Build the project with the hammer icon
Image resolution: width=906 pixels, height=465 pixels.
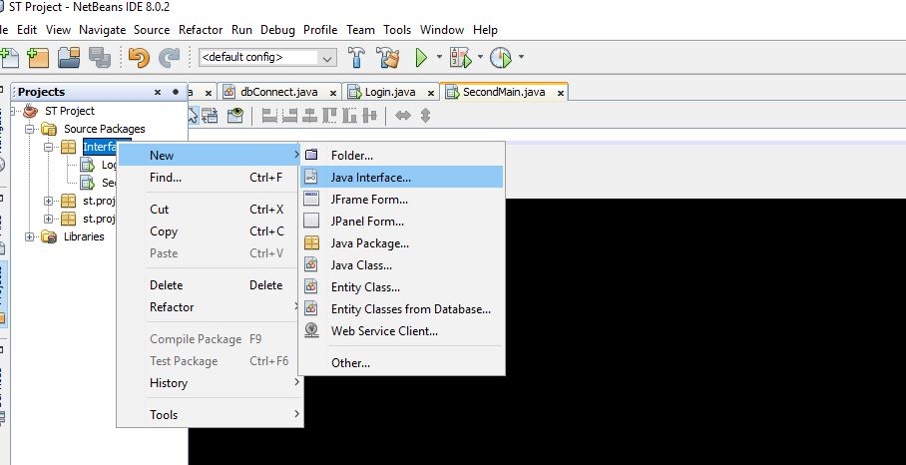coord(356,57)
